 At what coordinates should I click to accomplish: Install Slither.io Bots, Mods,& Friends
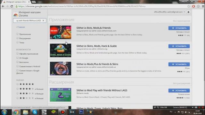click(x=179, y=28)
